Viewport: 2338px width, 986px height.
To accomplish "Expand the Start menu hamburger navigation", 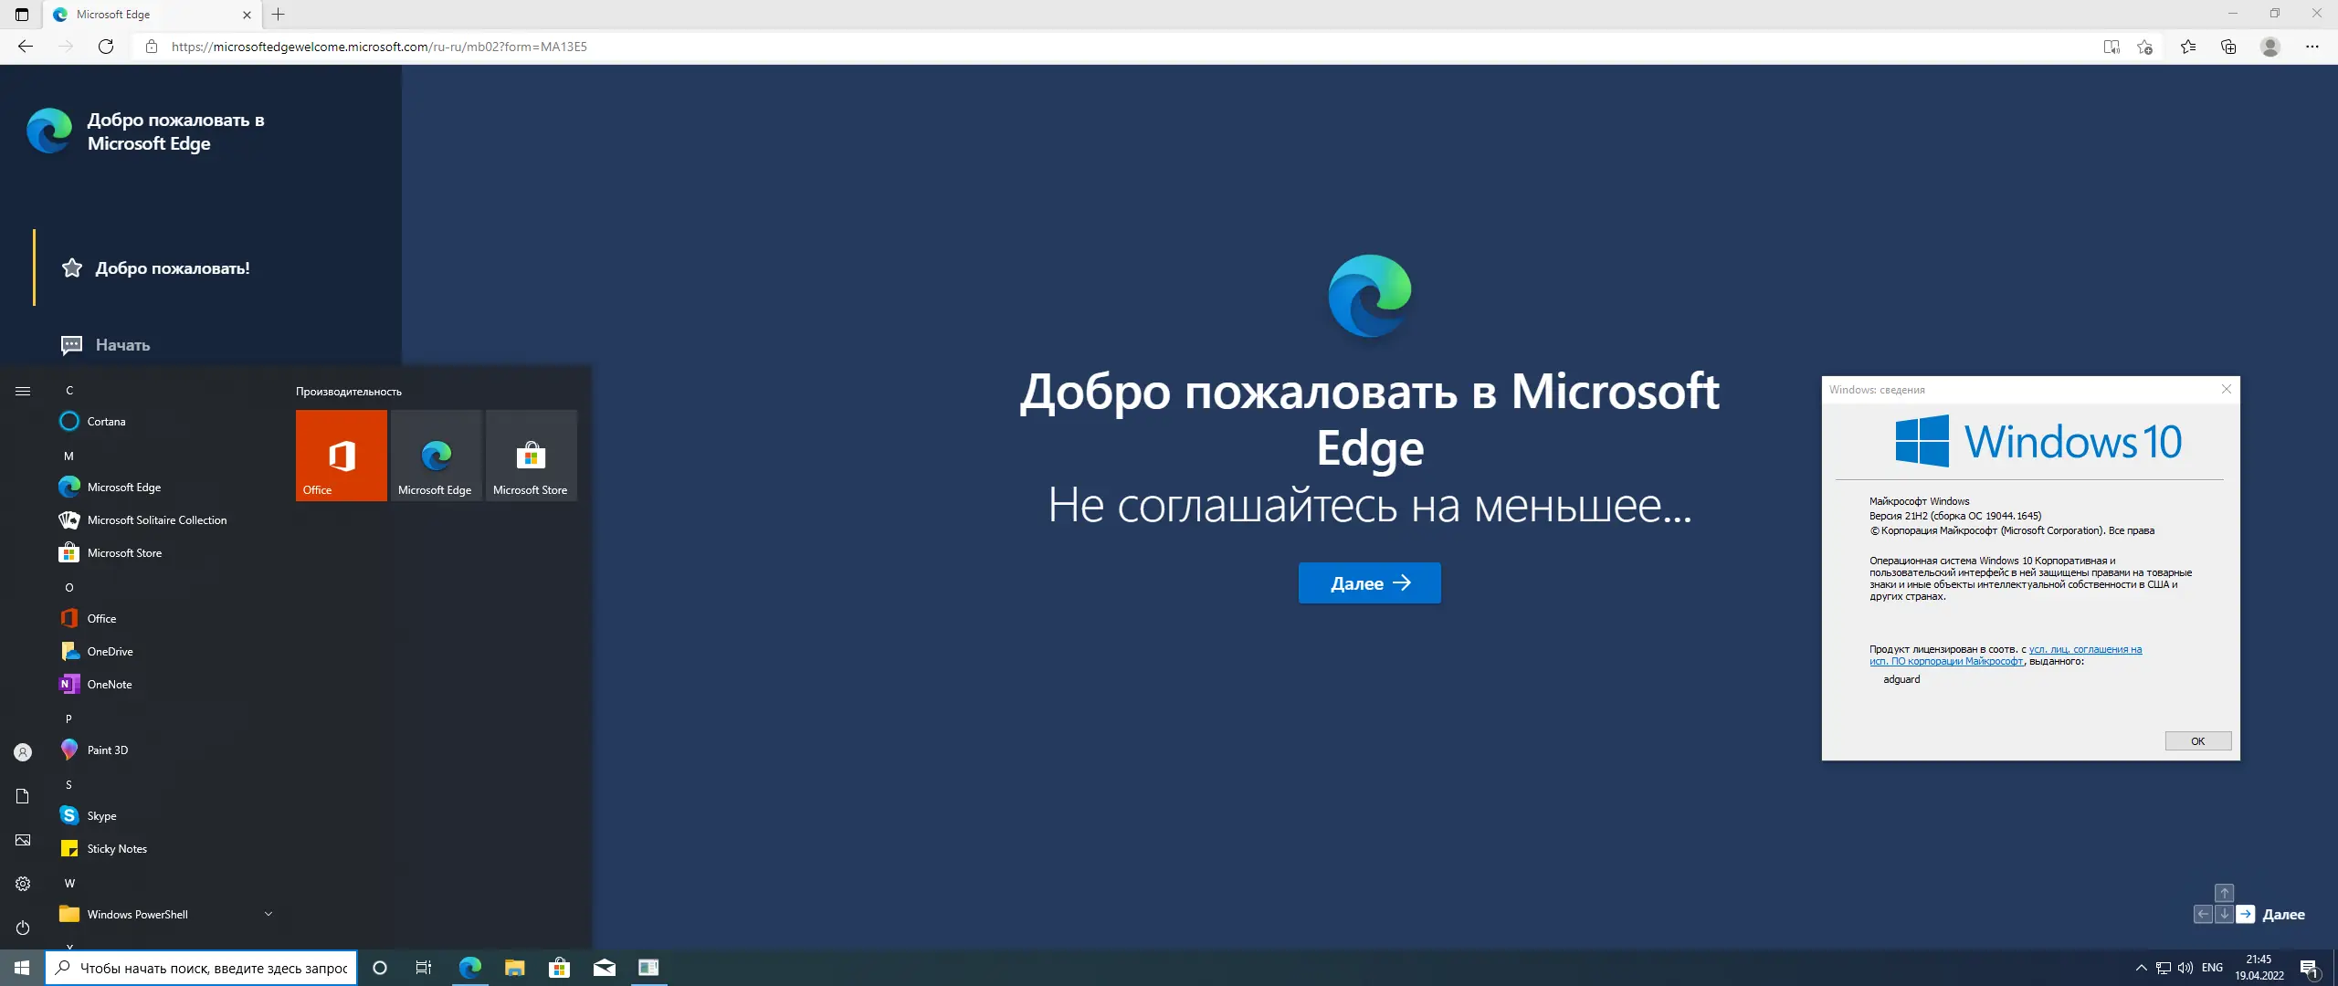I will click(x=23, y=391).
